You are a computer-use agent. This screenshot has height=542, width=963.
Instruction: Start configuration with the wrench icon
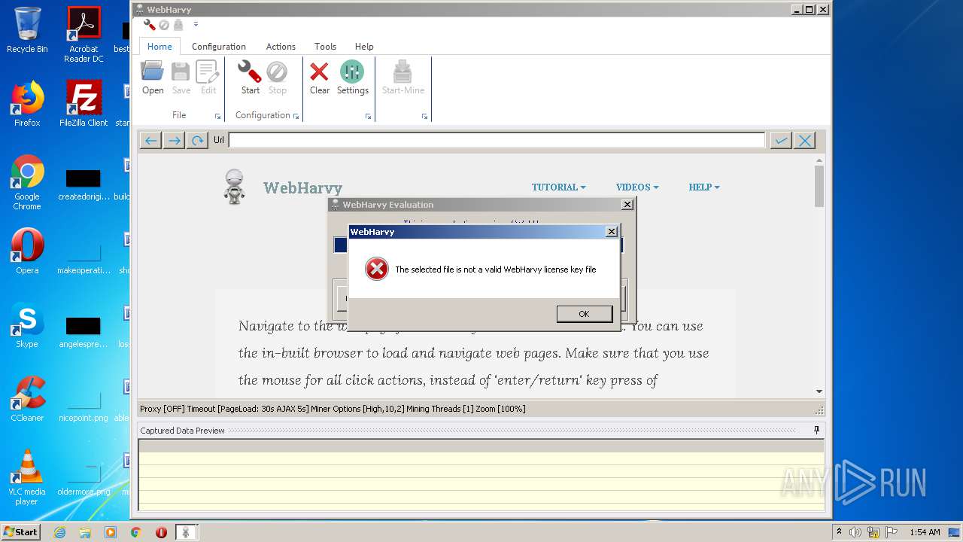pos(250,78)
